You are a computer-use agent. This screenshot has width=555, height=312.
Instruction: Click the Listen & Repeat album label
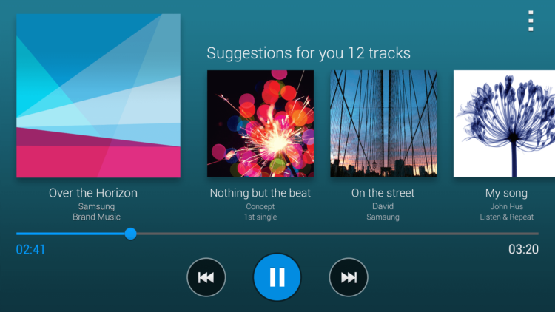point(506,217)
